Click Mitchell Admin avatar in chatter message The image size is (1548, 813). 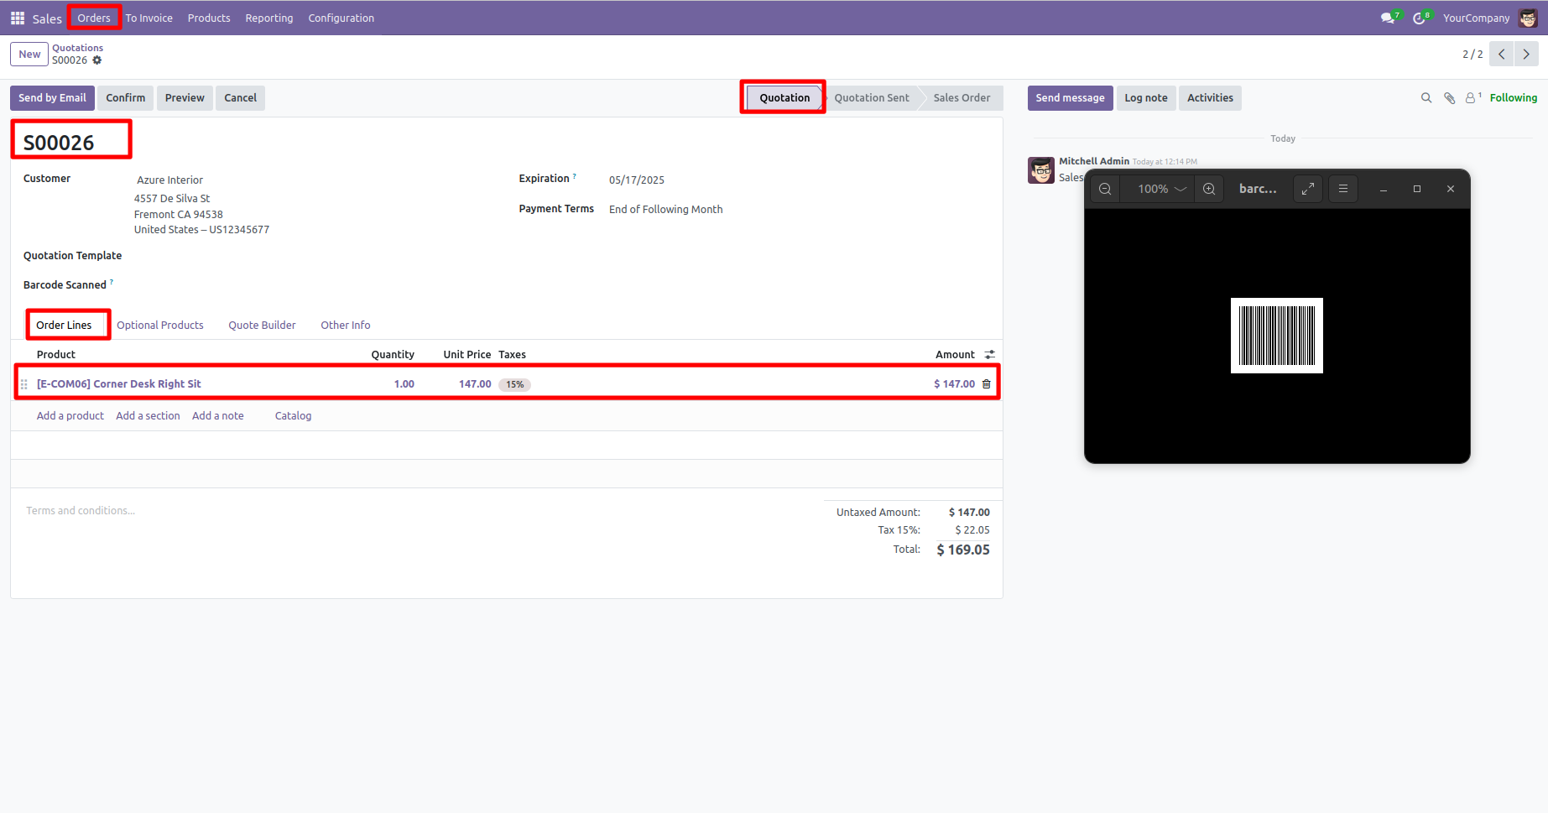click(1041, 170)
